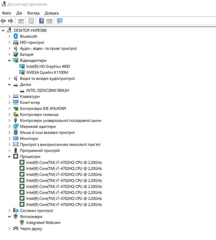Viewport: 216px width, 240px height.
Task: Click the Фотокамери webcam category icon
Action: click(16, 216)
